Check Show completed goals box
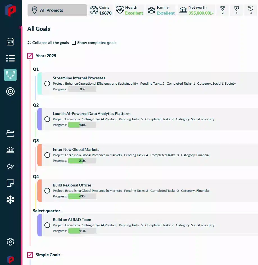Screen dimensions: 258x265 point(74,43)
